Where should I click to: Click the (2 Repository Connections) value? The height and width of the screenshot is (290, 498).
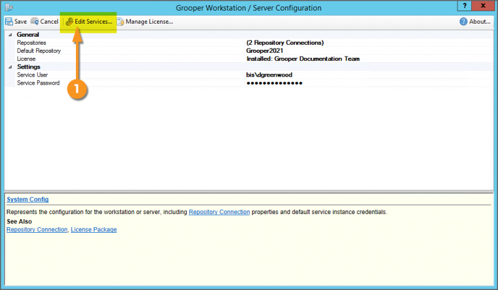[285, 42]
